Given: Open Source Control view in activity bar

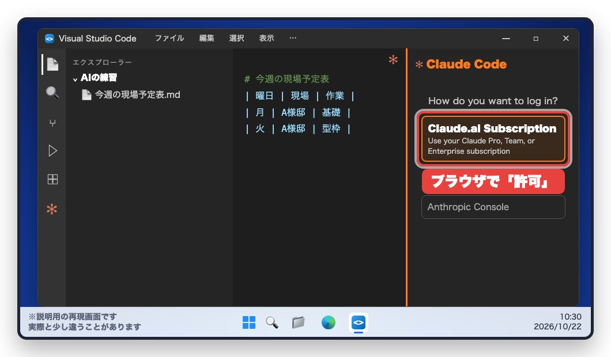Looking at the screenshot, I should tap(52, 123).
